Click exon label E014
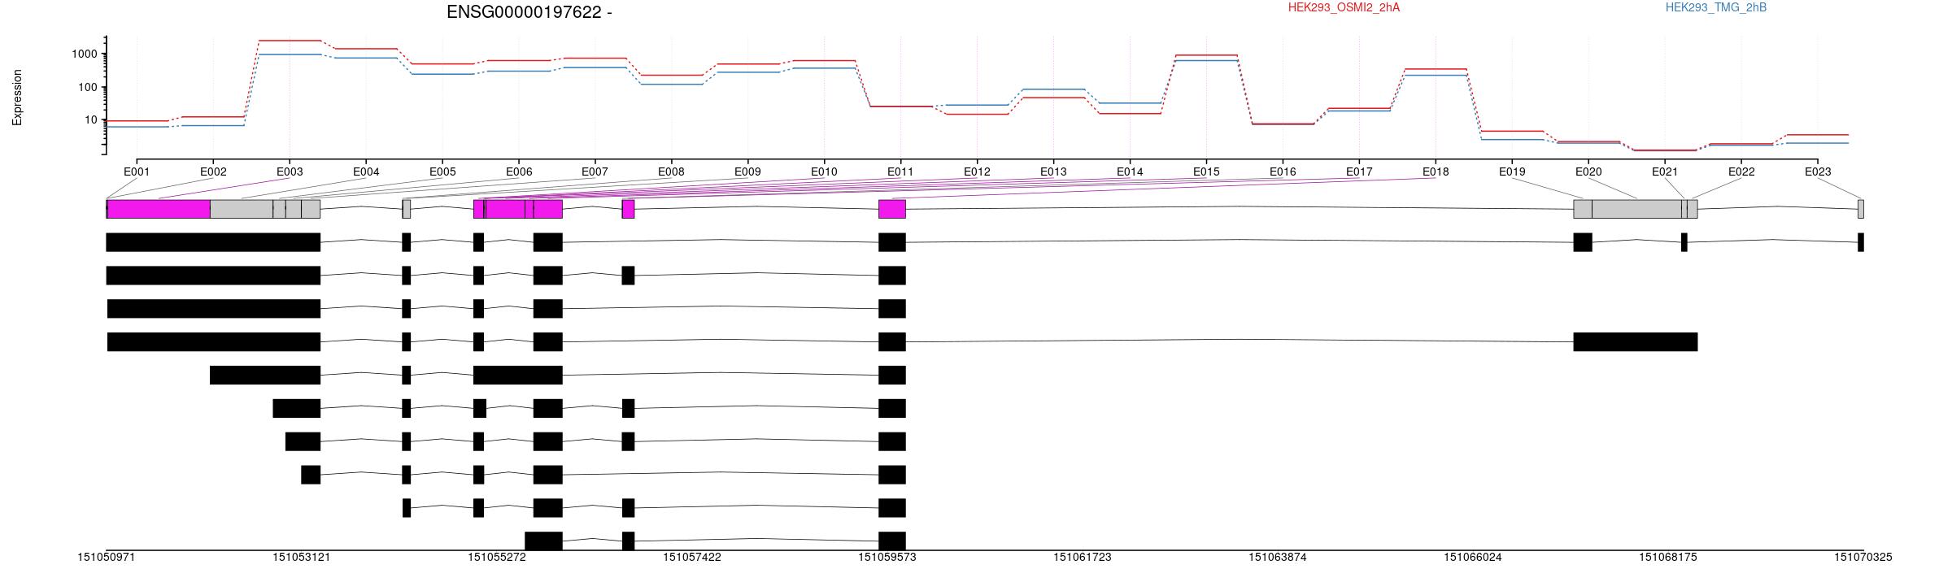Screen dimensions: 1952x569 1130,172
